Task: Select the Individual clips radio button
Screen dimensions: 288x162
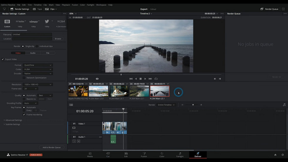Action: coord(37,46)
